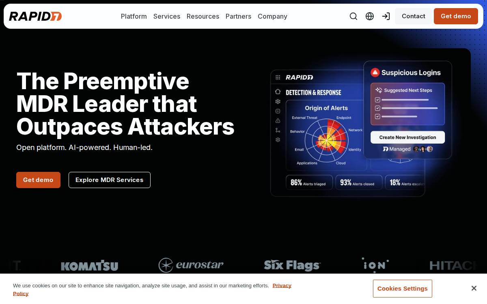Dismiss the cookie banner with X
Screen dimensions: 487x304
pyautogui.click(x=474, y=288)
